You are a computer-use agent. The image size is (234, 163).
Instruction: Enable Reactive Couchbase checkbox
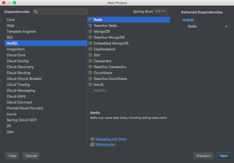(x=90, y=79)
